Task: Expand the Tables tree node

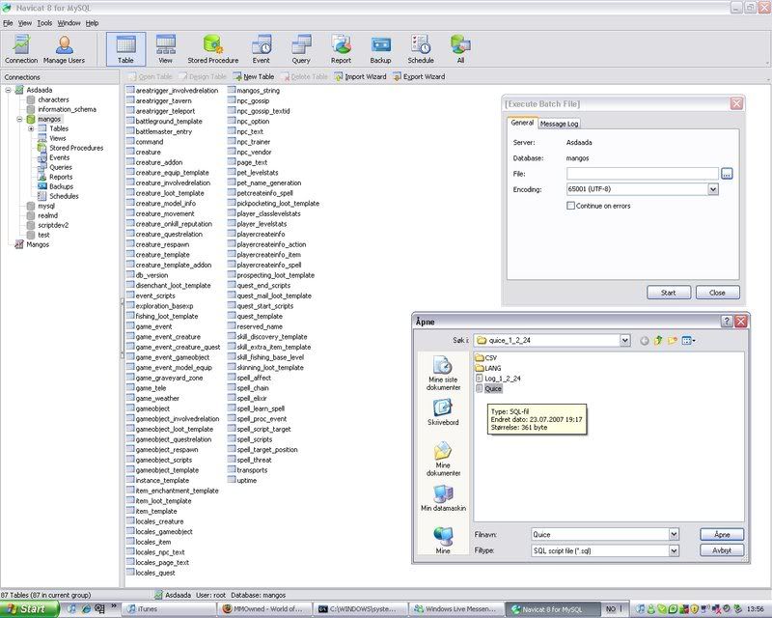Action: [31, 128]
